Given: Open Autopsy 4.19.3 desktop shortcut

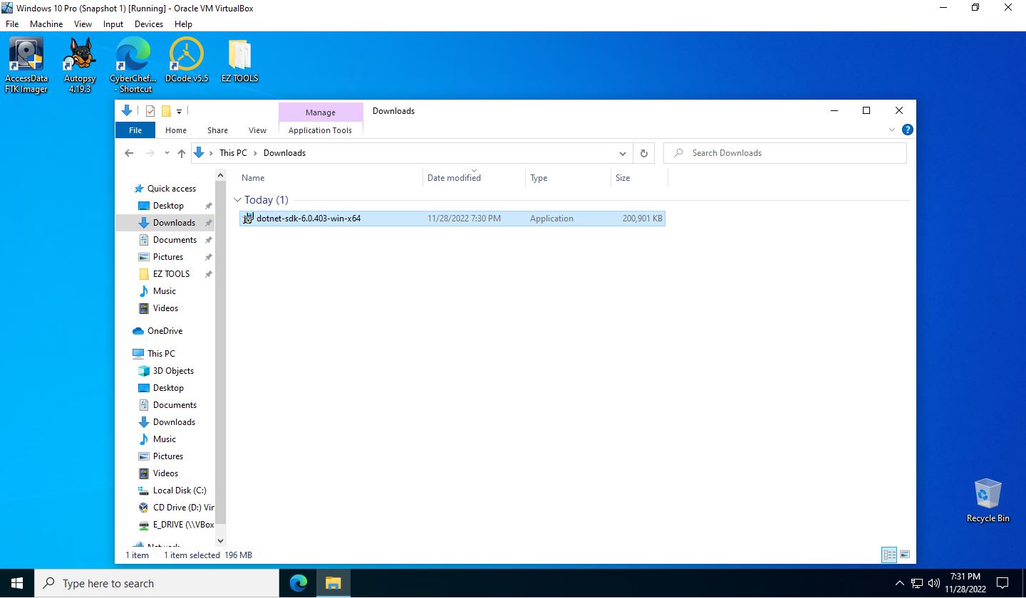Looking at the screenshot, I should [80, 65].
